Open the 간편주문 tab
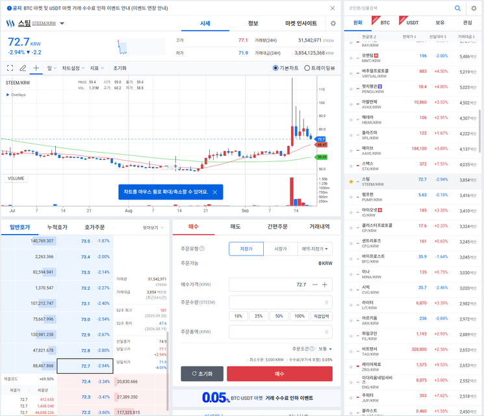 click(277, 227)
